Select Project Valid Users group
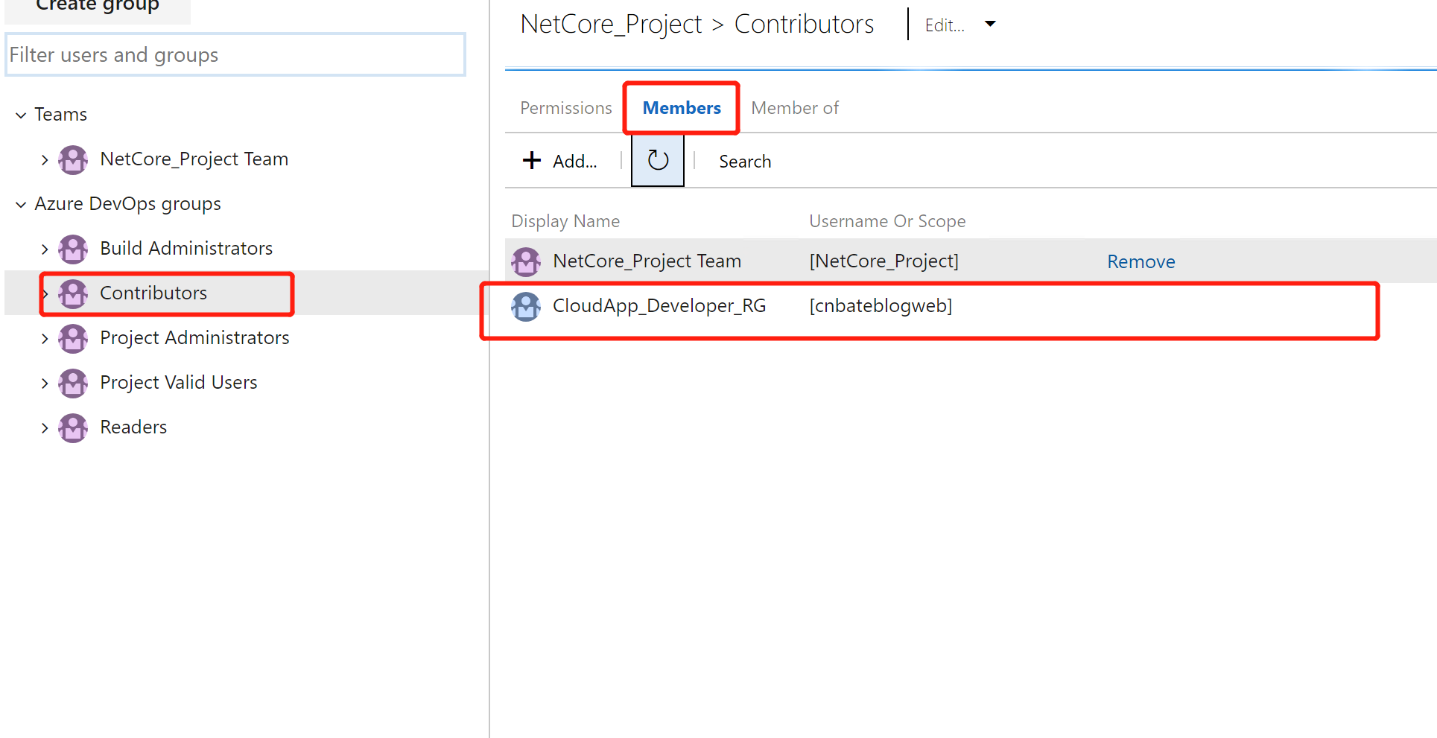This screenshot has height=738, width=1437. (x=179, y=382)
